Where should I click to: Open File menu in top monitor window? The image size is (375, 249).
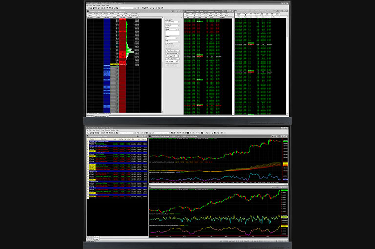pos(88,5)
